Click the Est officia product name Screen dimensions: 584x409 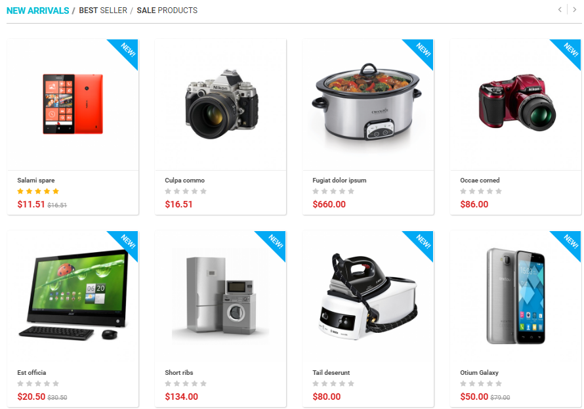[x=31, y=372]
